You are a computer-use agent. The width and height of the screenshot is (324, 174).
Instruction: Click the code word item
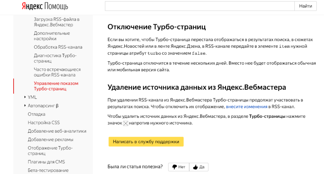click(284, 46)
